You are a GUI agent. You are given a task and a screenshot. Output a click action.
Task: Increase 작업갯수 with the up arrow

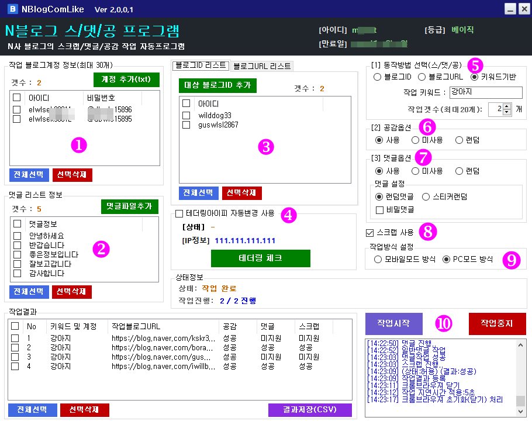coord(506,106)
